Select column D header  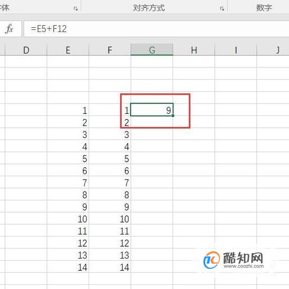point(26,50)
